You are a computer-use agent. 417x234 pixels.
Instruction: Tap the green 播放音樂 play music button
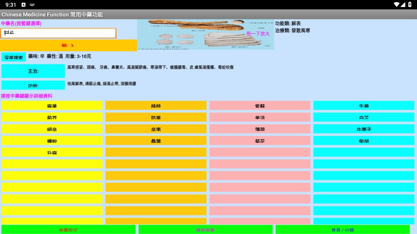[x=205, y=229]
